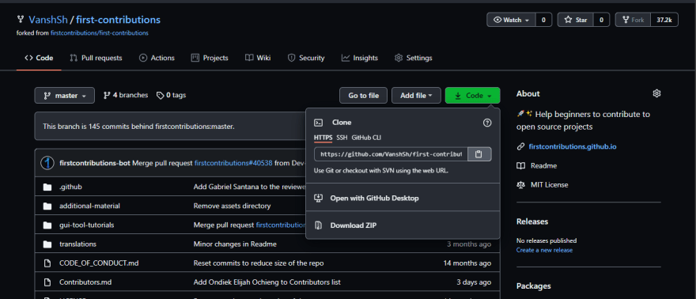Star the first-contributions repository

click(576, 20)
